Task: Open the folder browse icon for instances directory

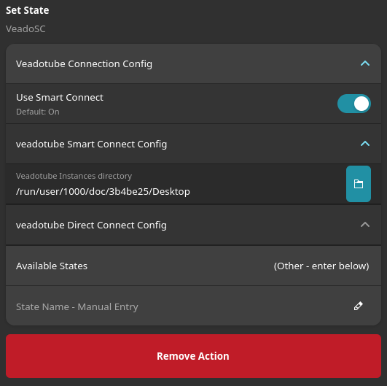Action: [x=358, y=184]
